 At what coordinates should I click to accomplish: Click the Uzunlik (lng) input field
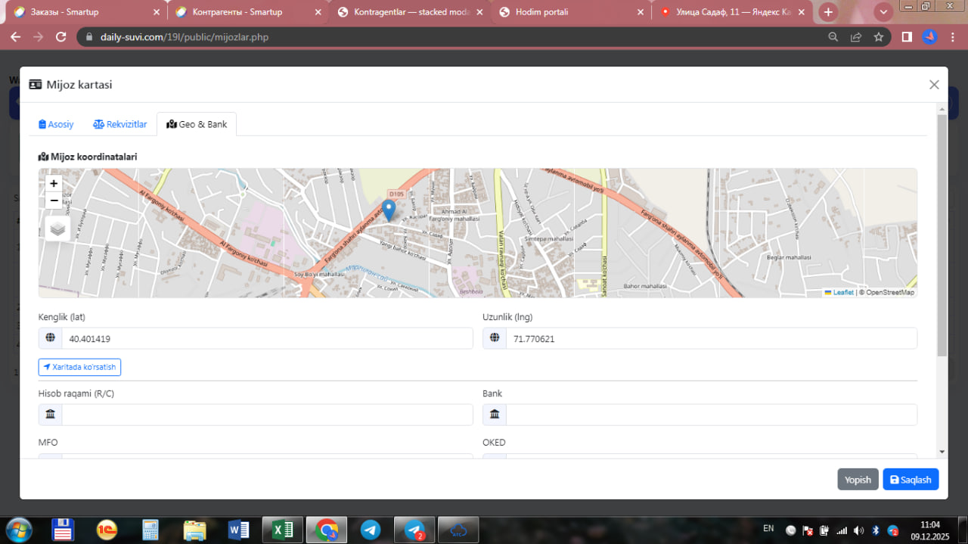711,339
